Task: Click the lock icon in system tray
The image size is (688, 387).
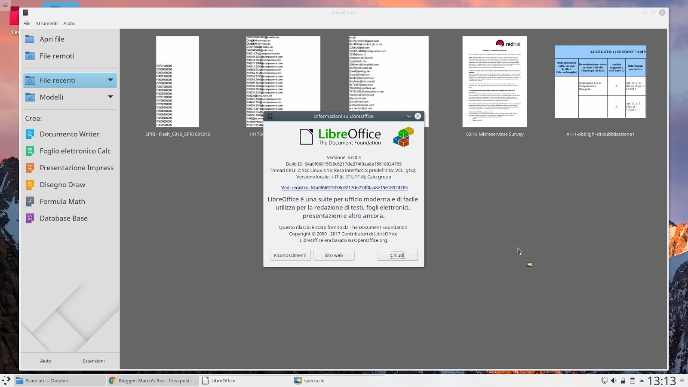Action: click(623, 381)
